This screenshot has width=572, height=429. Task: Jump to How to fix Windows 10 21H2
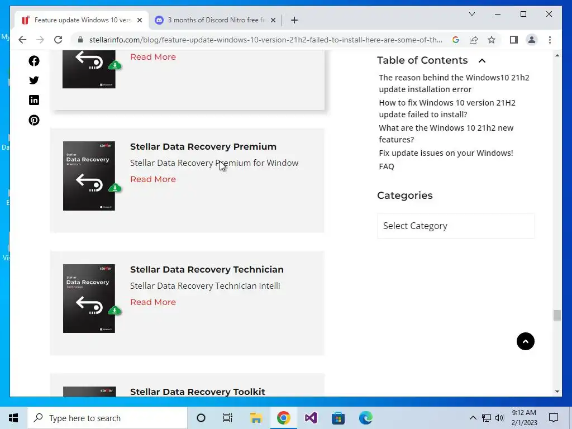coord(447,109)
